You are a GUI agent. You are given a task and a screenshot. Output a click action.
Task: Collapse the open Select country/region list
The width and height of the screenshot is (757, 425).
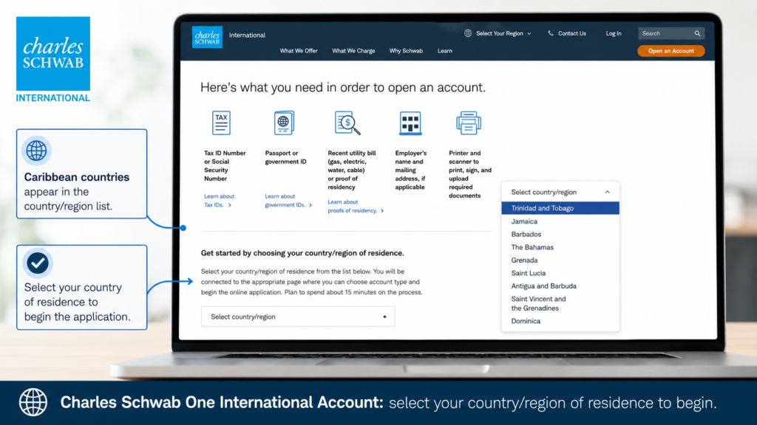coord(560,193)
